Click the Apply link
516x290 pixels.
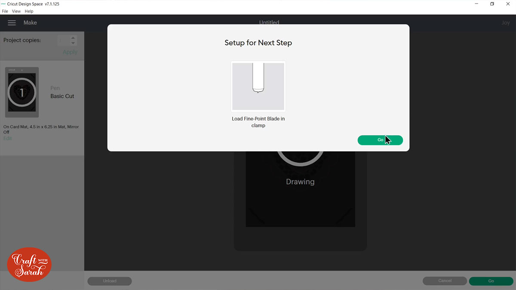(x=70, y=52)
